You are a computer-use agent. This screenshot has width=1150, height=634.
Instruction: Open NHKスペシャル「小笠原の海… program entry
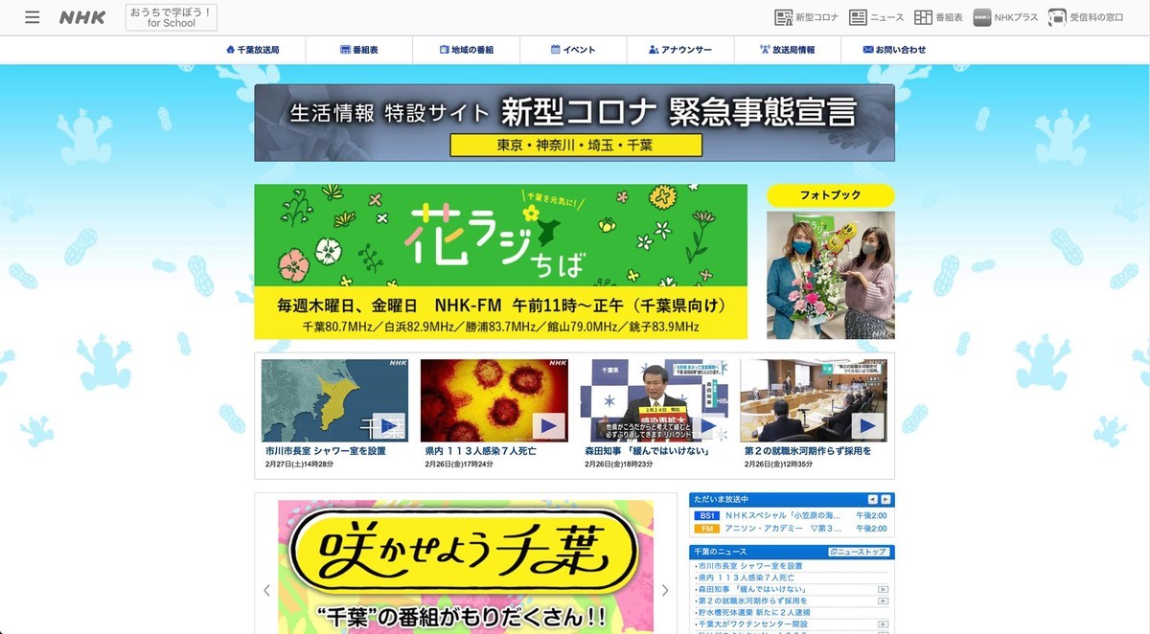[x=785, y=515]
